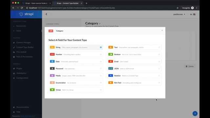This screenshot has width=210, height=118.
Task: Toggle the JSON row radio button
Action: [x=159, y=69]
